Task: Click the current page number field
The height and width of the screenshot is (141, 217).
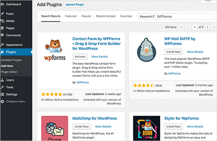Action: tap(195, 27)
